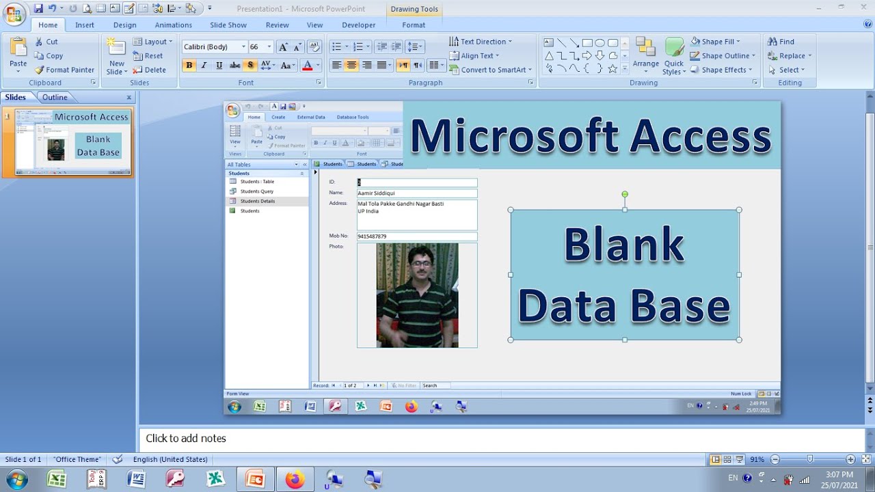The height and width of the screenshot is (492, 875).
Task: Cut the selected shape
Action: pyautogui.click(x=46, y=42)
